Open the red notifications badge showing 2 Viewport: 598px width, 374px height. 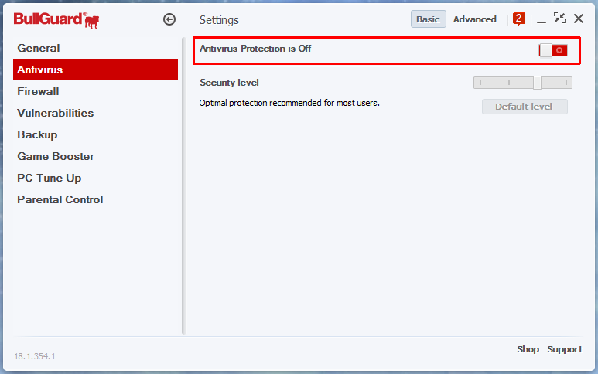coord(518,19)
